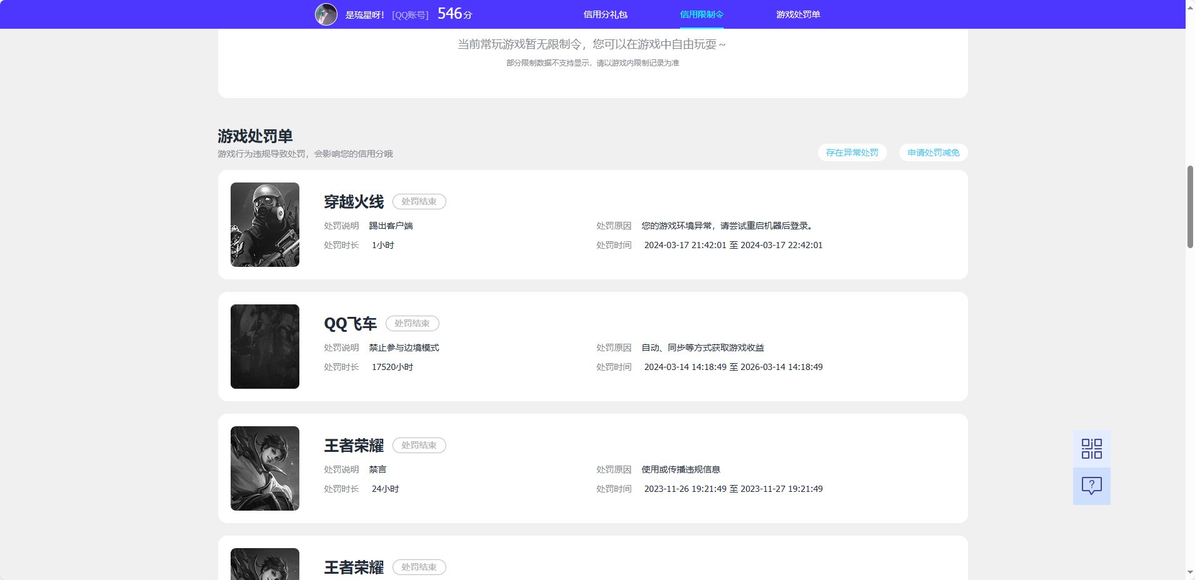This screenshot has width=1195, height=580.
Task: Click the 申请处罚减免 button
Action: coord(933,152)
